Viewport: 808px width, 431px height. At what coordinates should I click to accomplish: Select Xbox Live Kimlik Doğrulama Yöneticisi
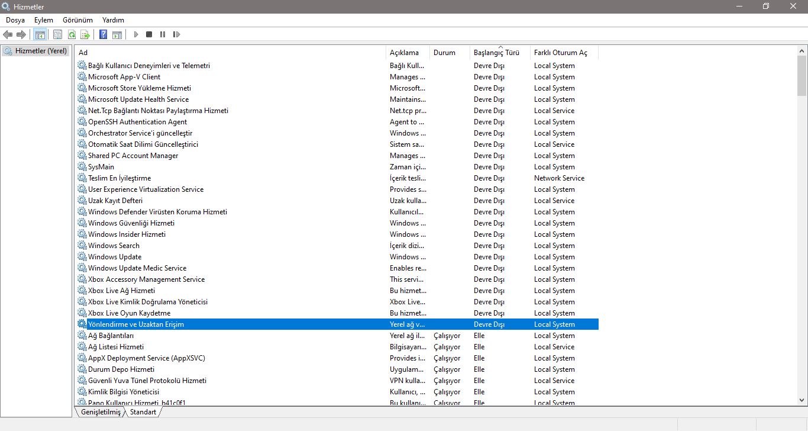[x=337, y=302]
